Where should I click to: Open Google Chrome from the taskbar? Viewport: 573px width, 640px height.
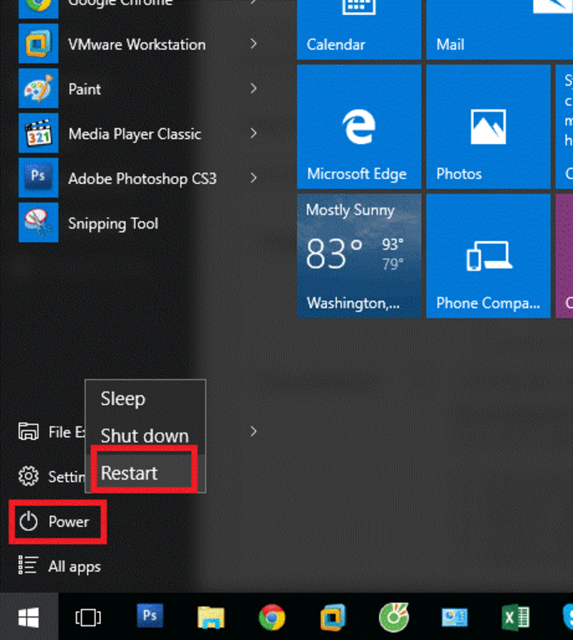(x=271, y=617)
